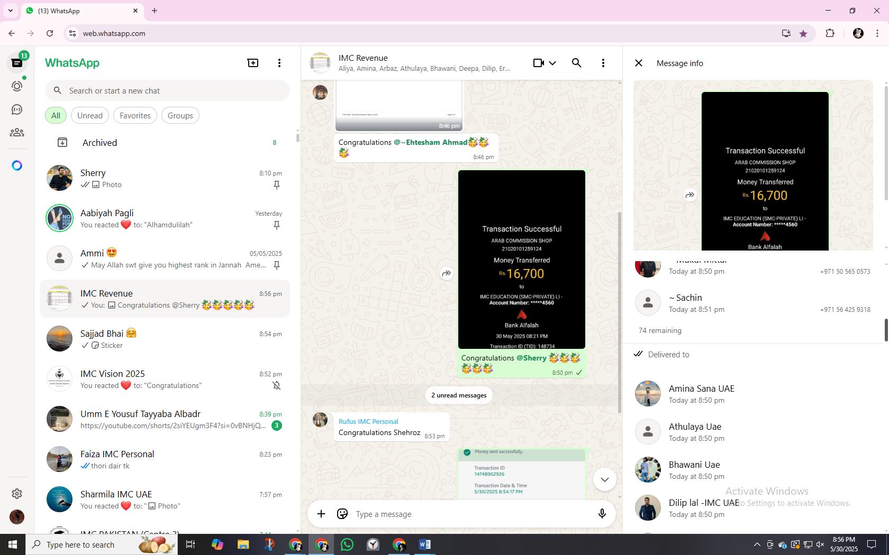
Task: Show hidden system tray icons chevron
Action: click(757, 544)
